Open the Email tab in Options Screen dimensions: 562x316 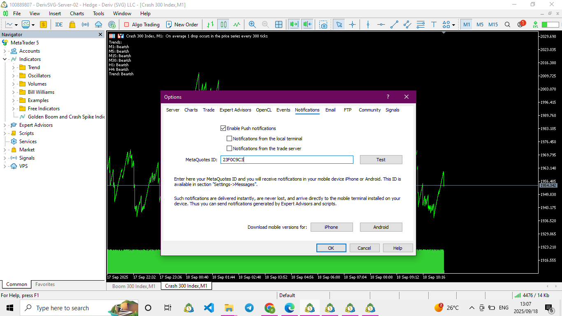330,110
